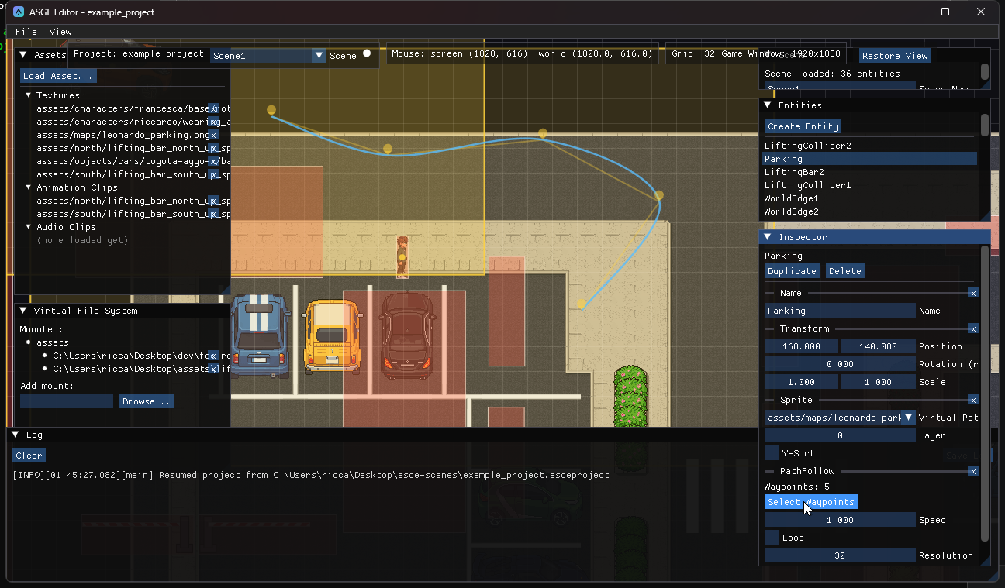1005x588 pixels.
Task: Remove the Sprite component with its x
Action: click(973, 400)
